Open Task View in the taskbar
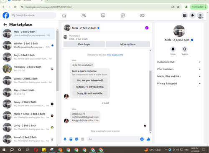209x153 pixels. 28,150
